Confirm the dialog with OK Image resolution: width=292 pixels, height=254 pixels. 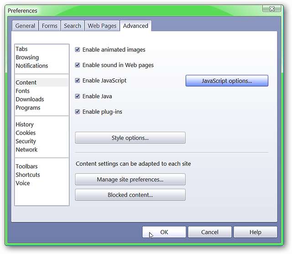pos(164,232)
